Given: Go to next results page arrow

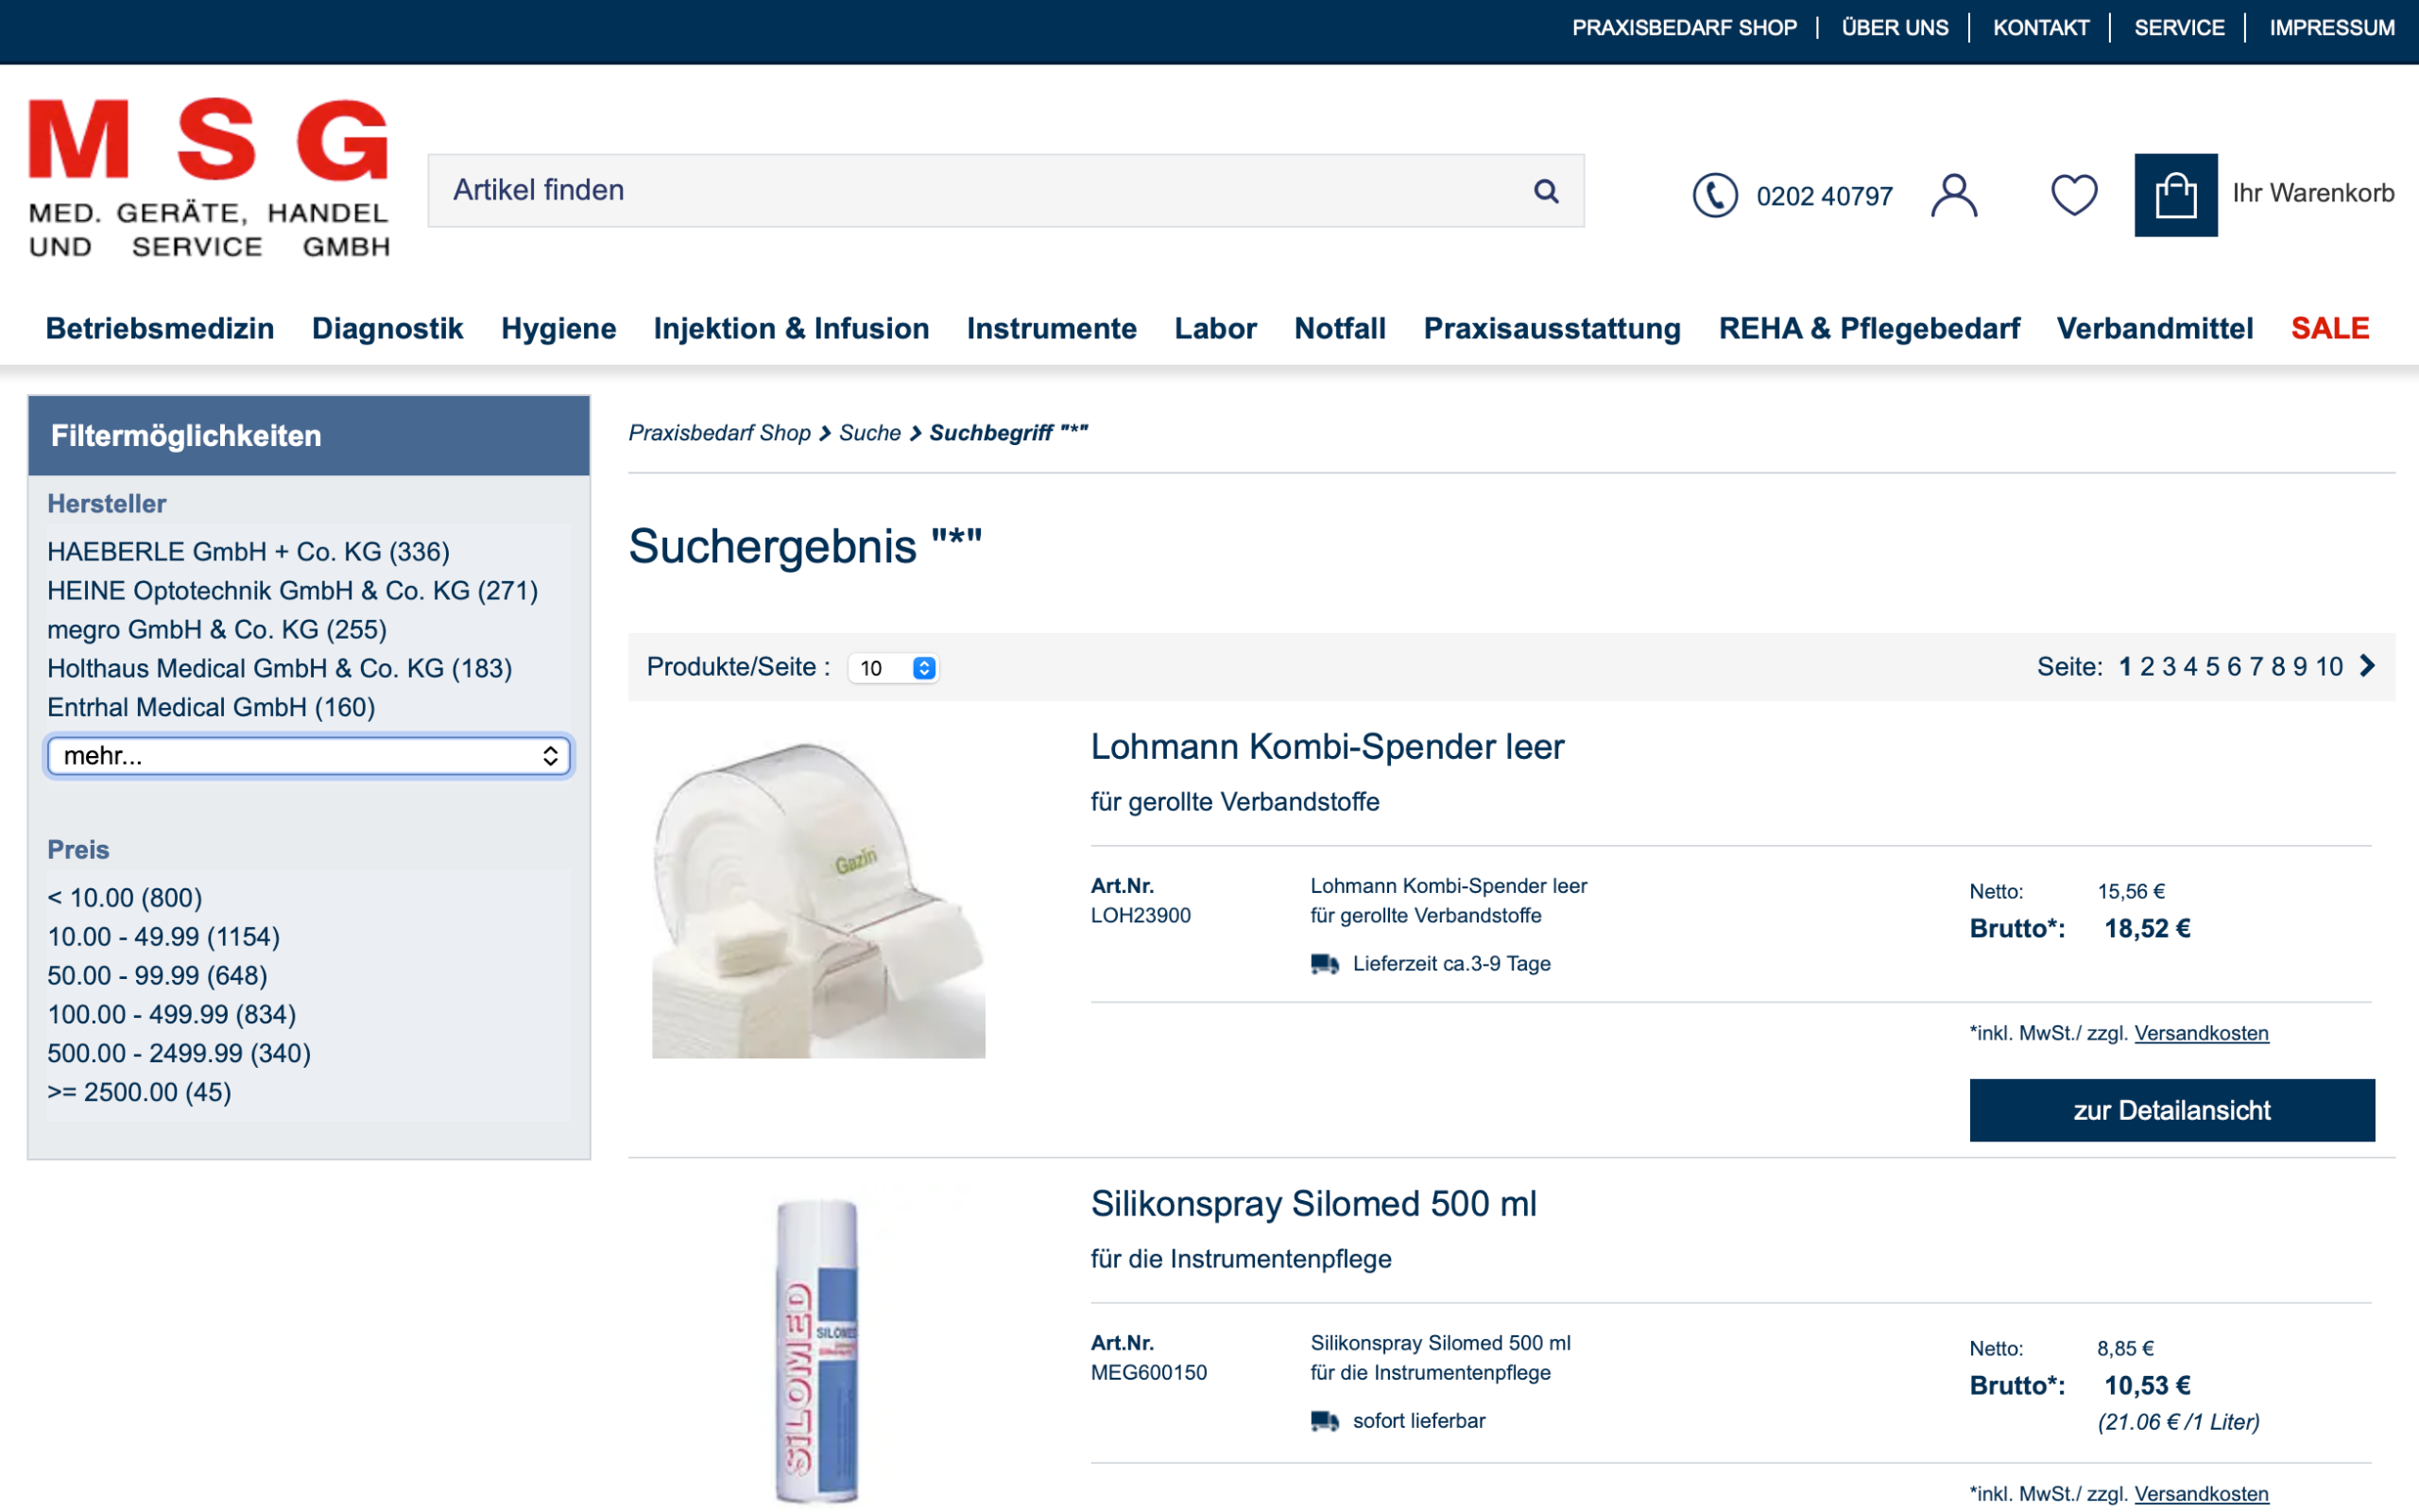Looking at the screenshot, I should (x=2367, y=666).
